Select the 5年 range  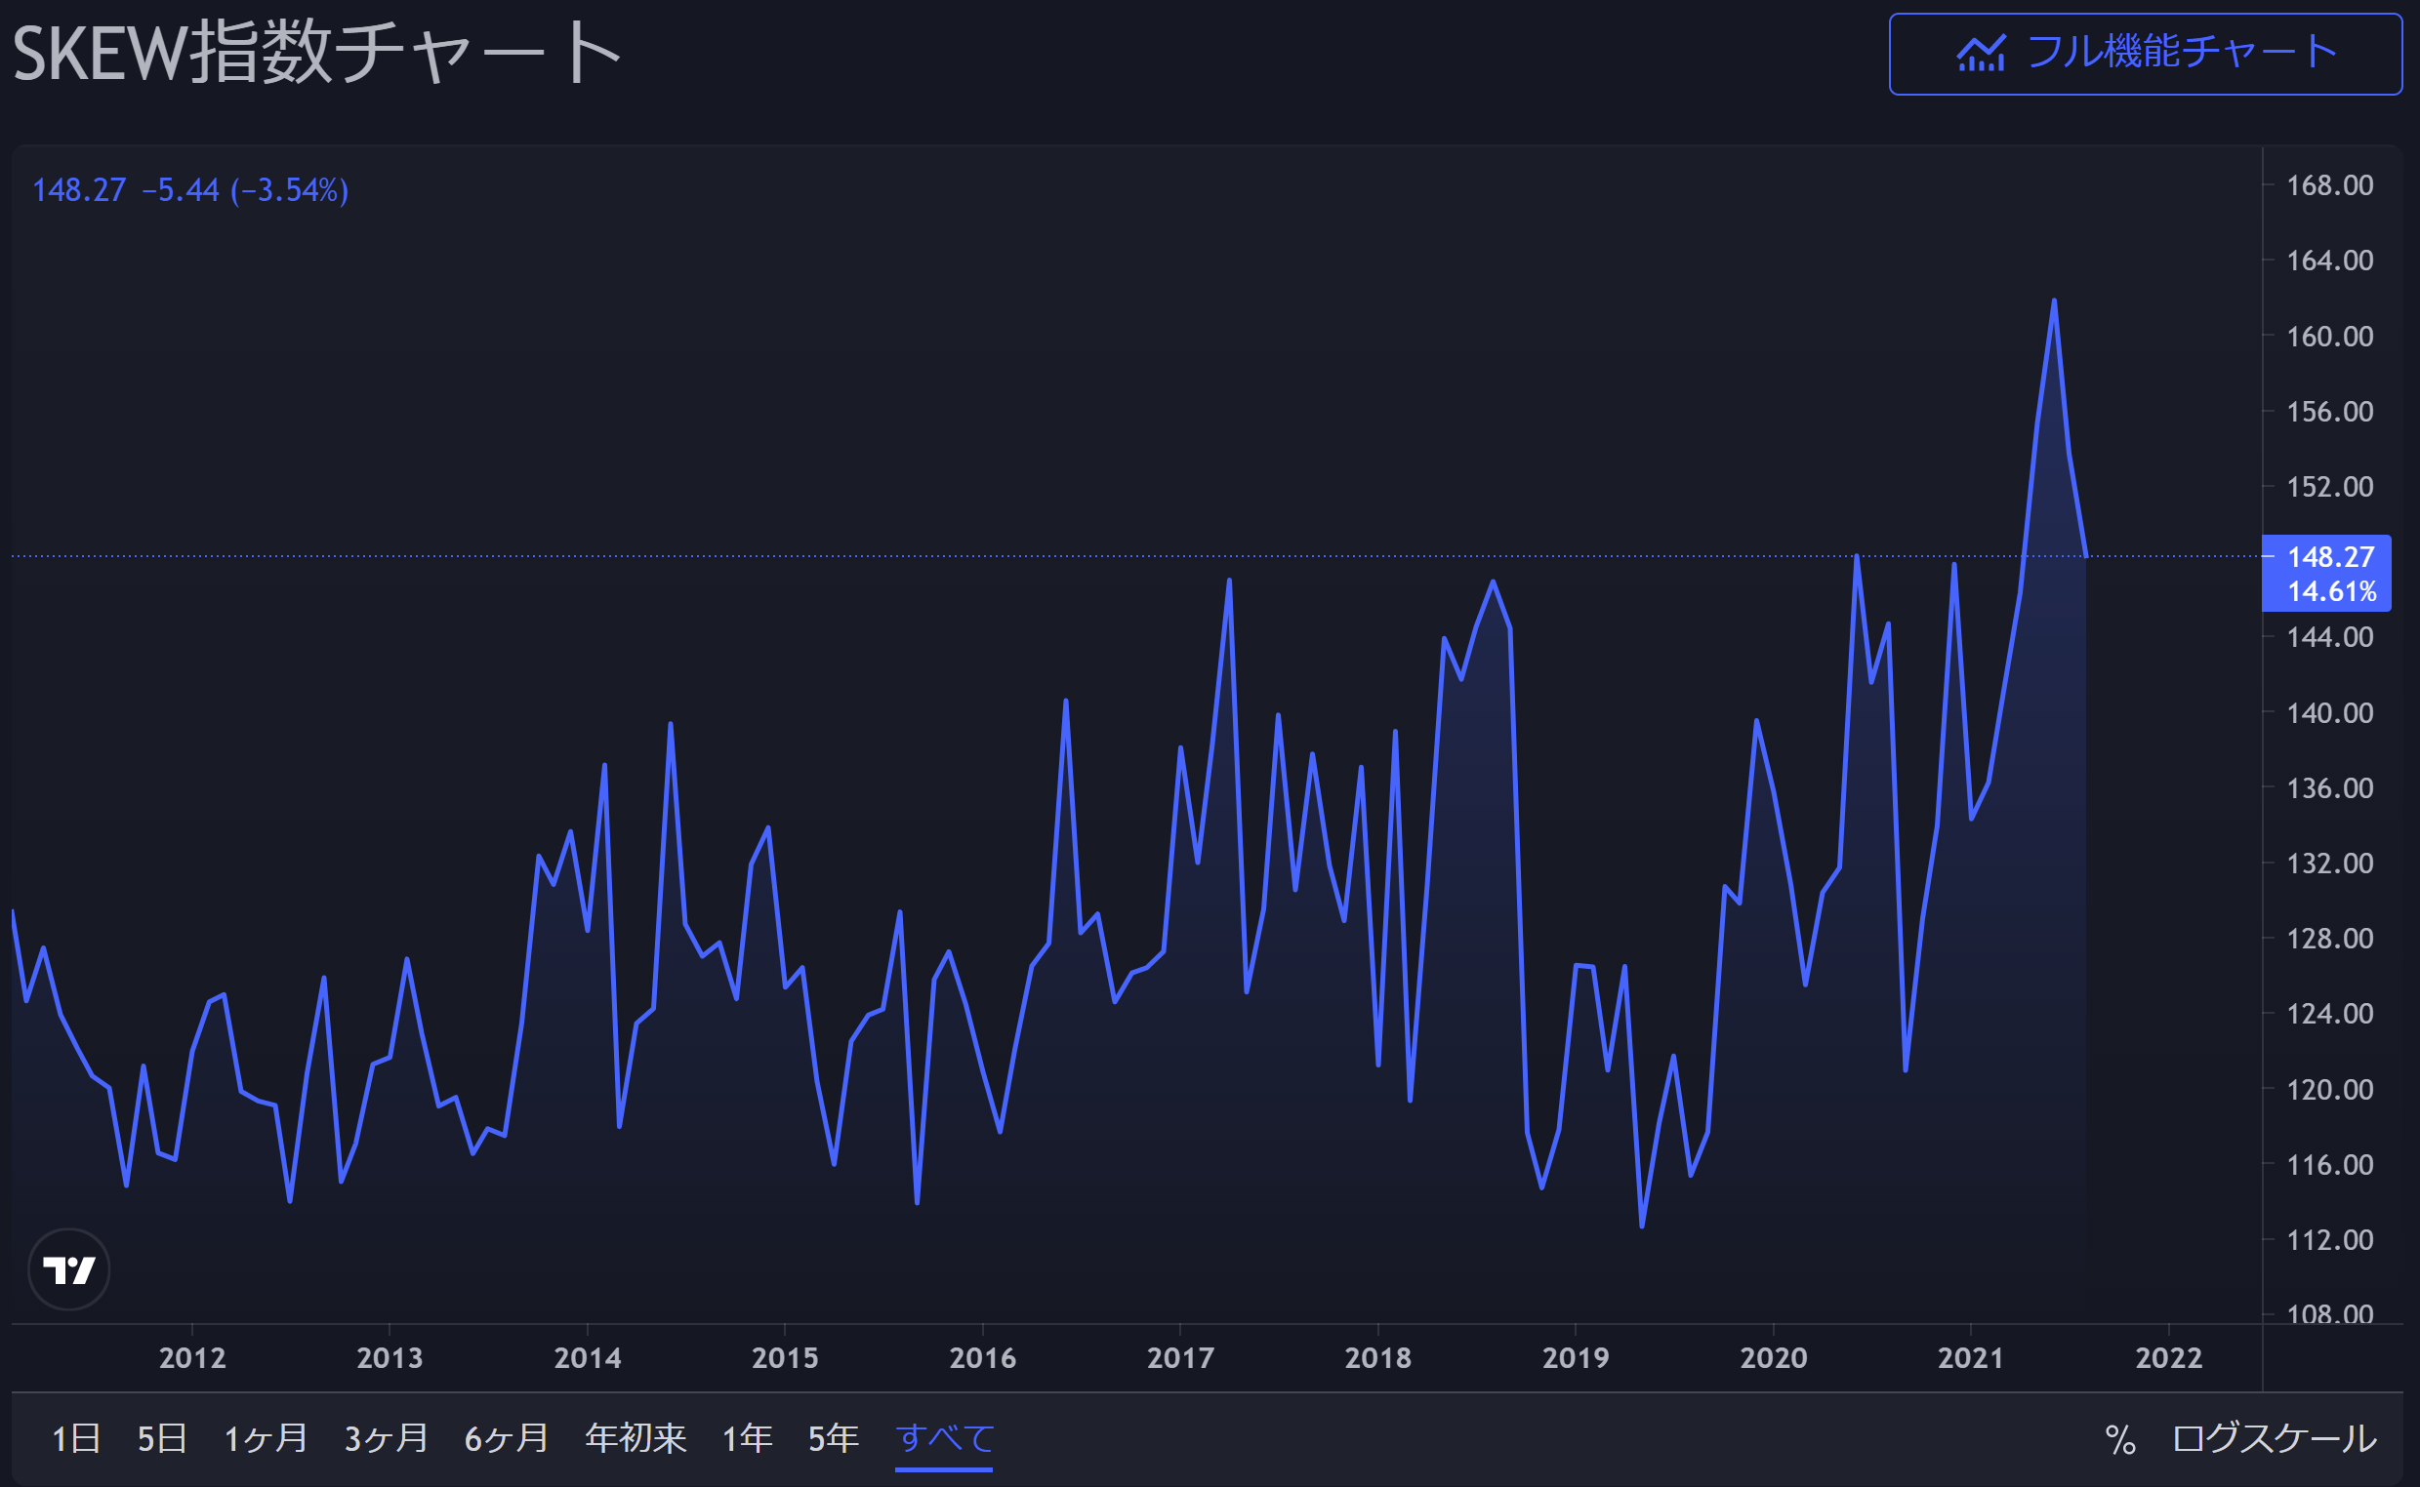(834, 1439)
